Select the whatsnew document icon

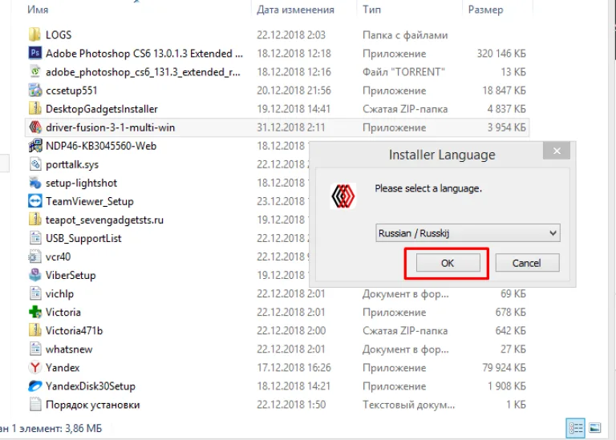34,349
